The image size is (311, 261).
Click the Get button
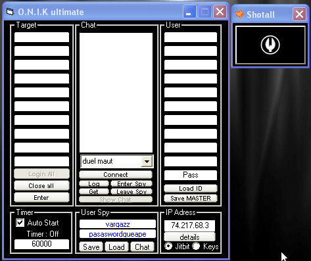[x=94, y=192]
